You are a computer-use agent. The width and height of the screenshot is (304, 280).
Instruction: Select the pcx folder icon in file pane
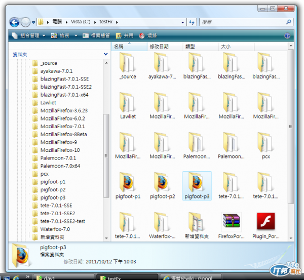pos(265,143)
